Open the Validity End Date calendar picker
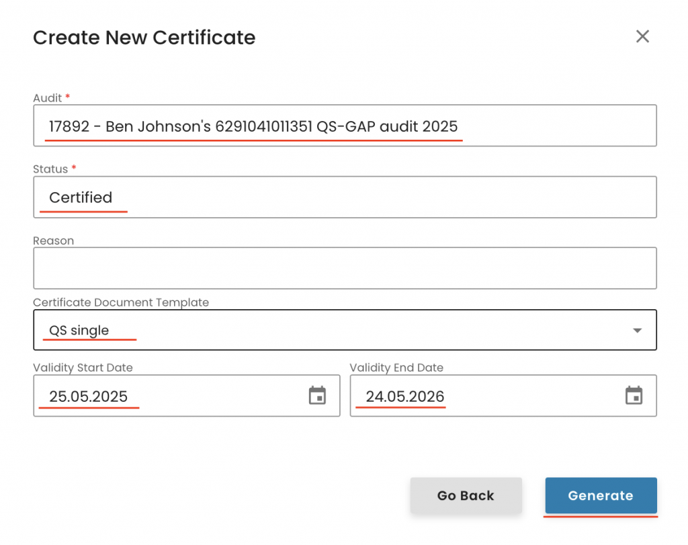This screenshot has width=688, height=545. click(634, 396)
